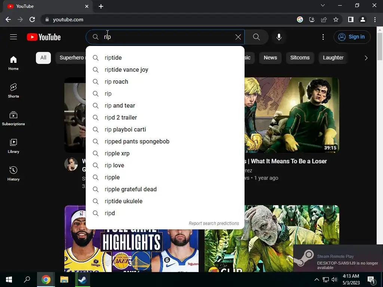Click Report search predictions link

[214, 223]
